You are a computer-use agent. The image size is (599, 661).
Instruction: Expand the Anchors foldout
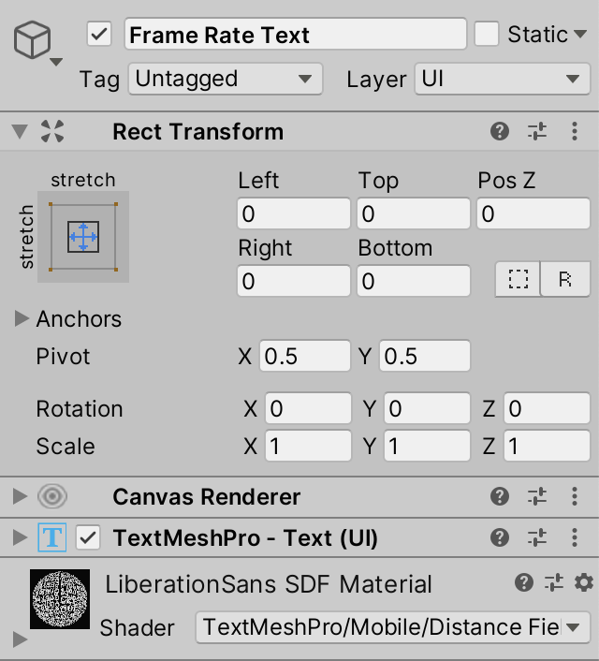pos(22,319)
